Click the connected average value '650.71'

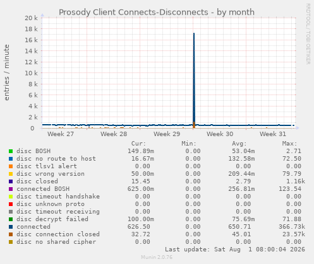(x=239, y=227)
